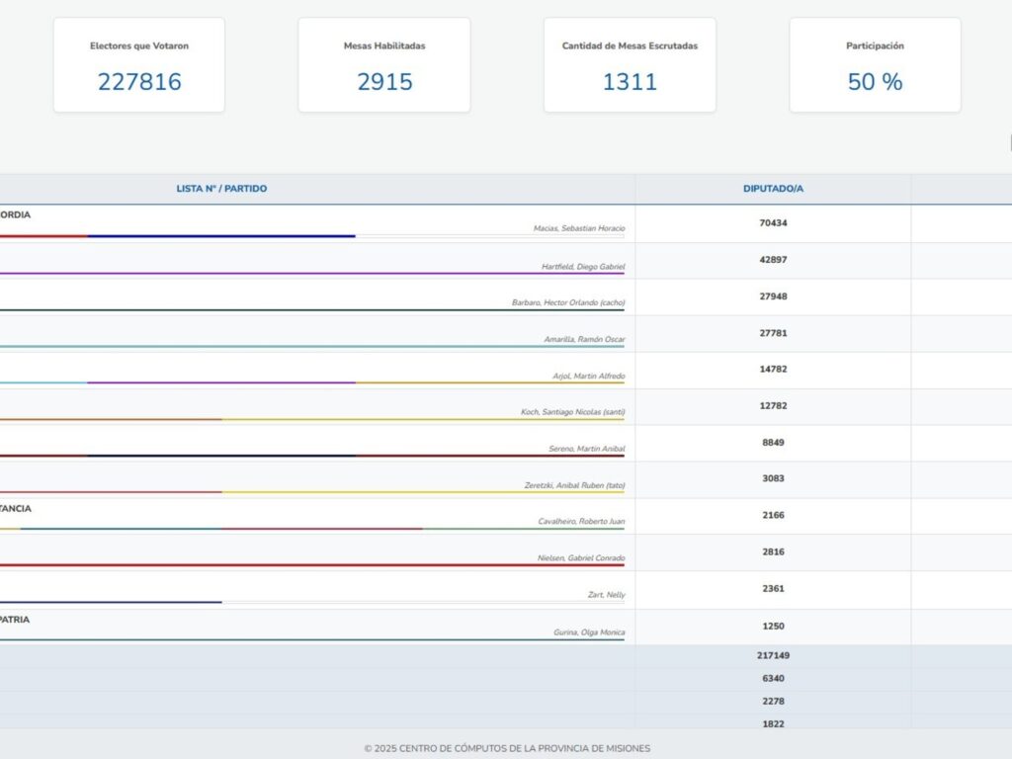Click the 42897 votes cell
1012x759 pixels.
(773, 260)
